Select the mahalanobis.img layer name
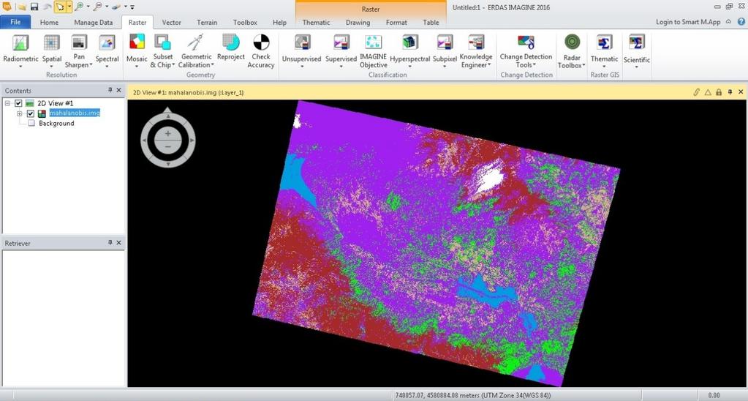Viewport: 748px width, 401px height. click(75, 113)
